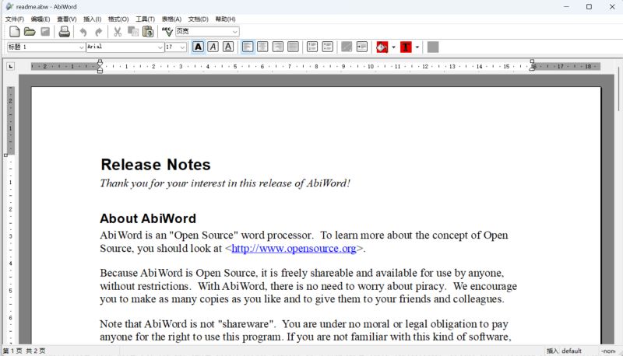The image size is (623, 356).
Task: Click the About AbiWord heading
Action: (x=148, y=218)
